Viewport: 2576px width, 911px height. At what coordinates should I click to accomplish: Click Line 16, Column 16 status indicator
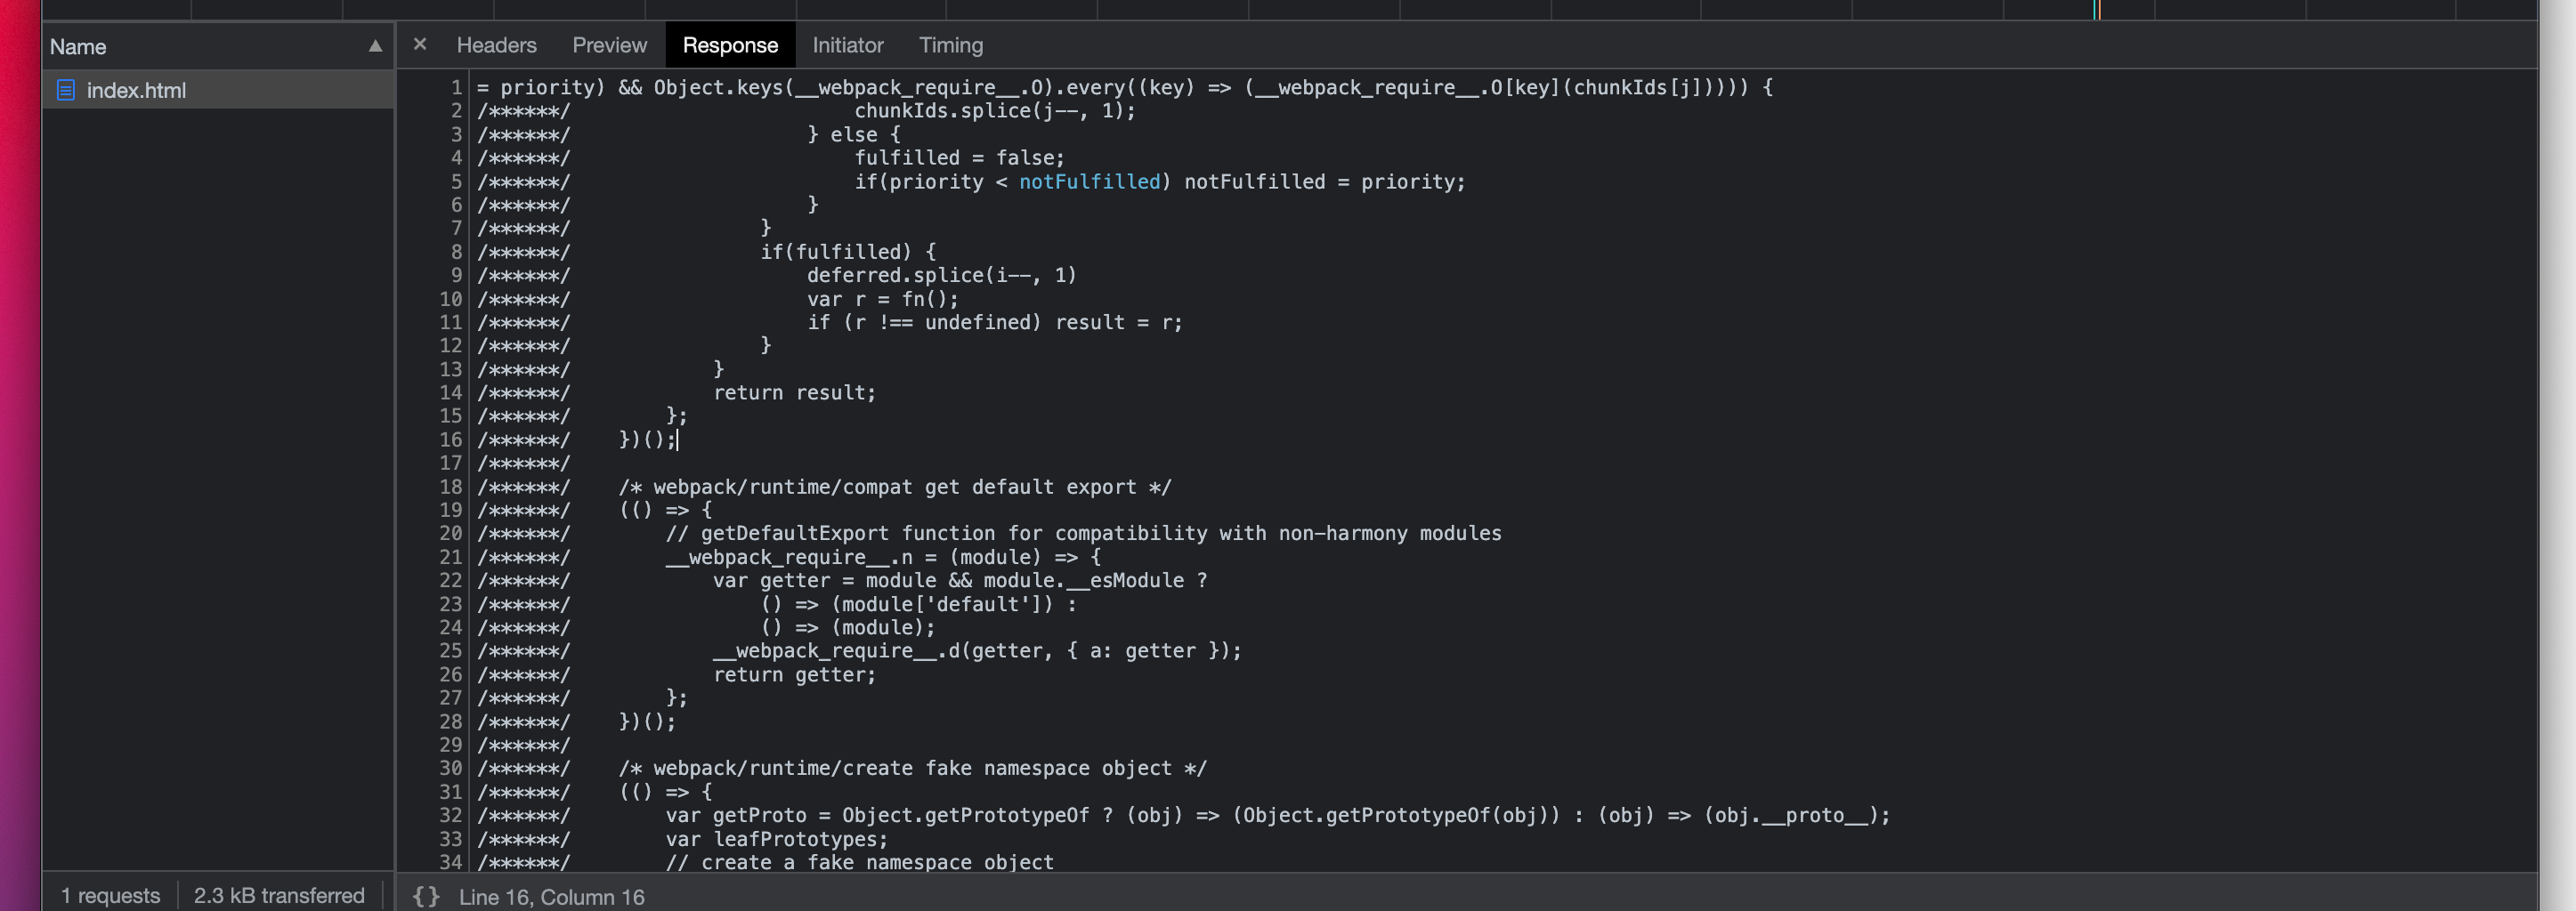pos(551,897)
